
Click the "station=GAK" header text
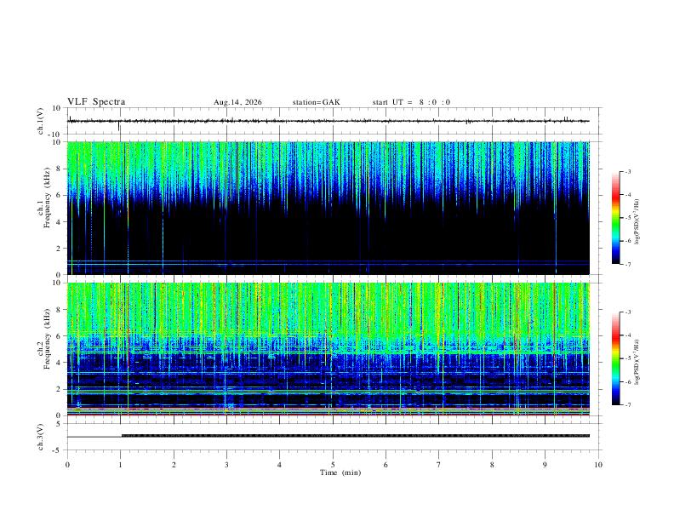tap(316, 102)
